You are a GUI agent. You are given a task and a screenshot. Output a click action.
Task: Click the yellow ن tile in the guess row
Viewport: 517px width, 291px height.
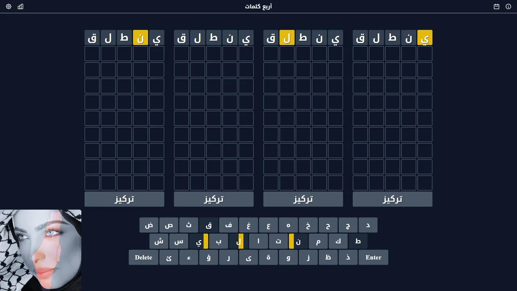pos(141,38)
